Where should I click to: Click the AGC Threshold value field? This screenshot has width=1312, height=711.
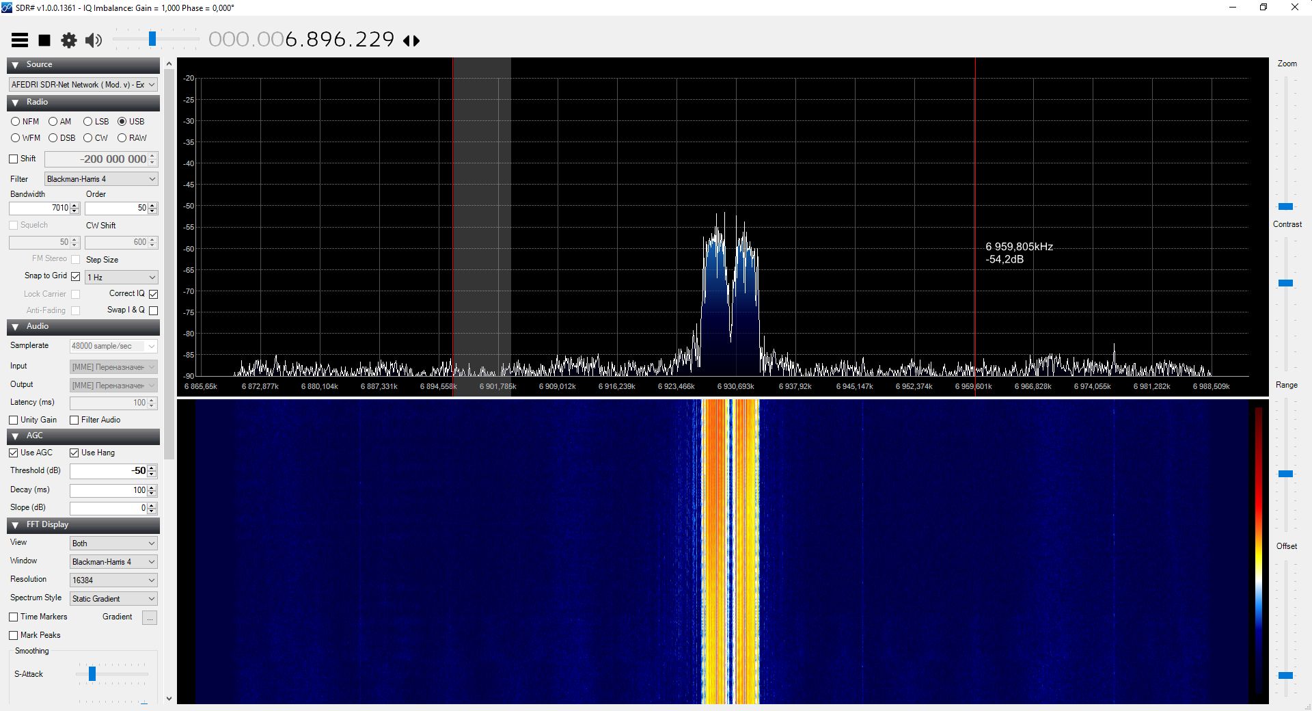[108, 471]
